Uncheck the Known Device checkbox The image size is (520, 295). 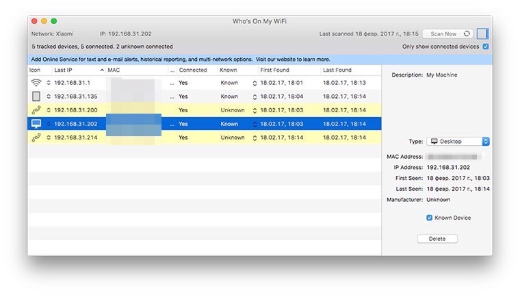point(429,218)
